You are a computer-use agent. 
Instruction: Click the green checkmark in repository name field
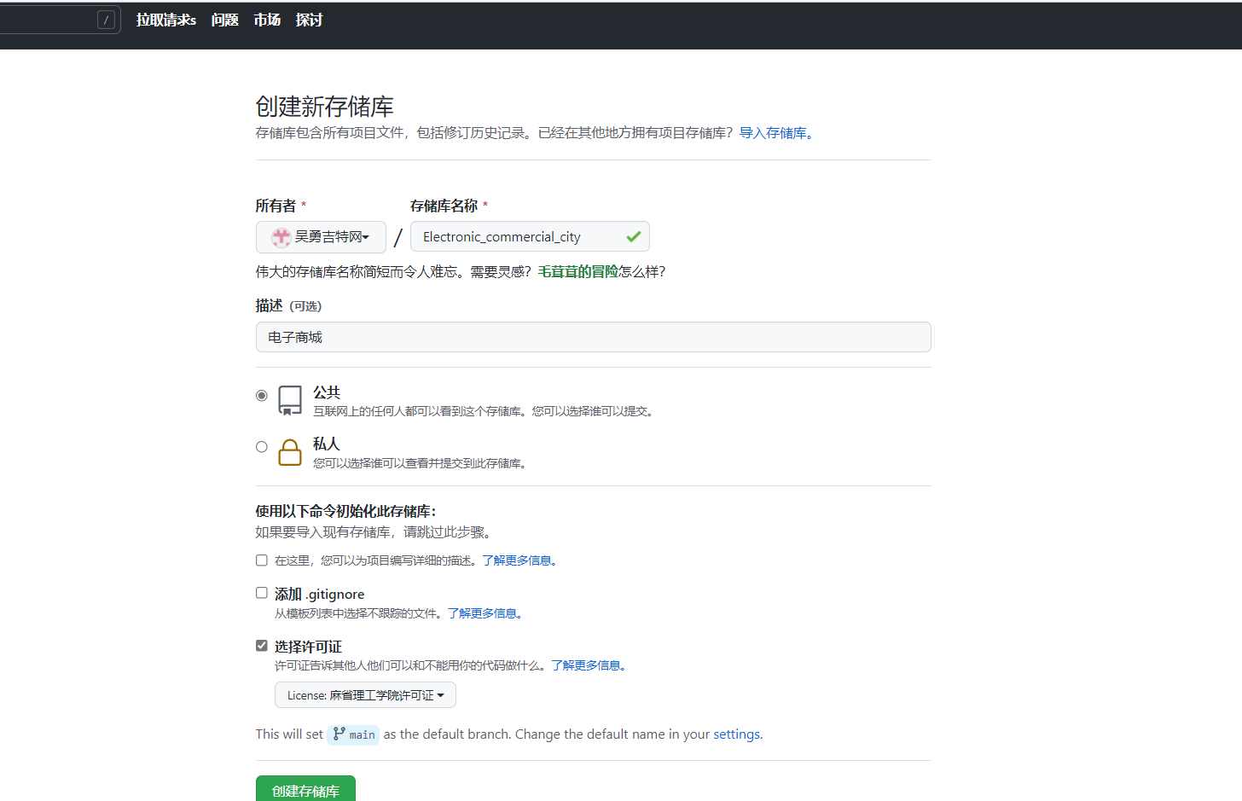(x=634, y=236)
